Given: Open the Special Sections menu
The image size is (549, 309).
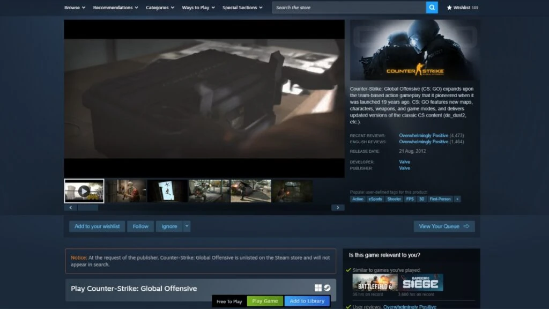Looking at the screenshot, I should 240,8.
